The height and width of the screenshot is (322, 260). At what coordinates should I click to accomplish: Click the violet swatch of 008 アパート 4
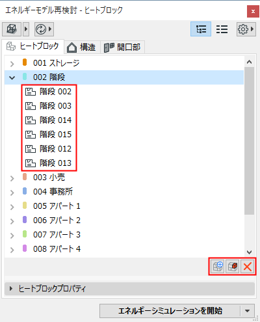pos(25,248)
